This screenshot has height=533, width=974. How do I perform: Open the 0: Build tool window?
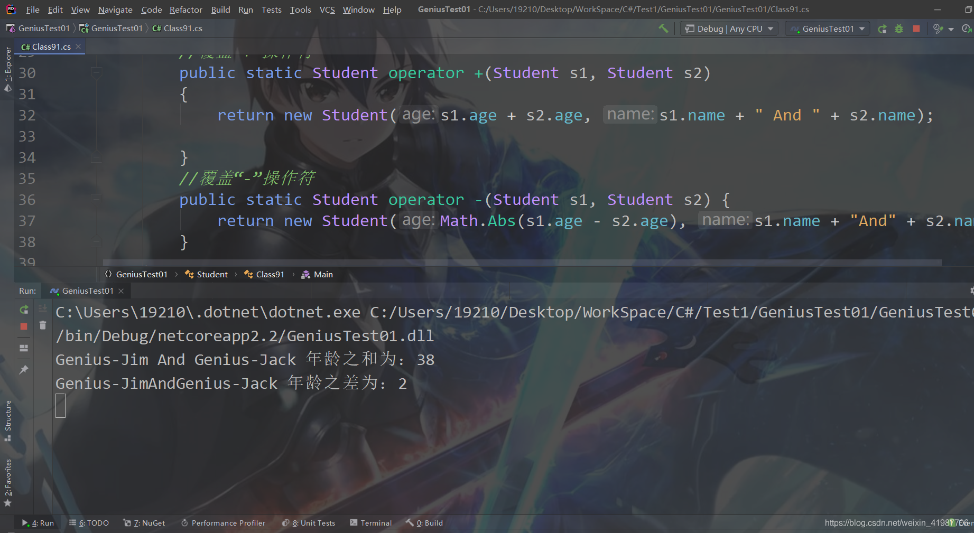tap(424, 523)
